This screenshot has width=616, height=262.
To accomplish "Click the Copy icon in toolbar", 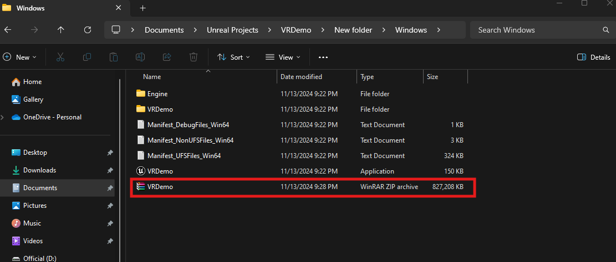I will pyautogui.click(x=87, y=57).
